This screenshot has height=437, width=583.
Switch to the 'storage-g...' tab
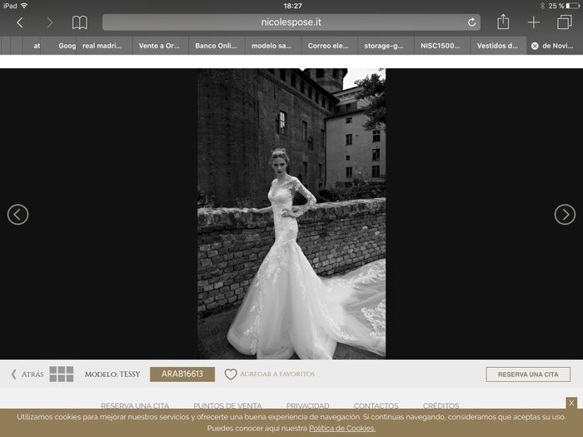point(386,46)
